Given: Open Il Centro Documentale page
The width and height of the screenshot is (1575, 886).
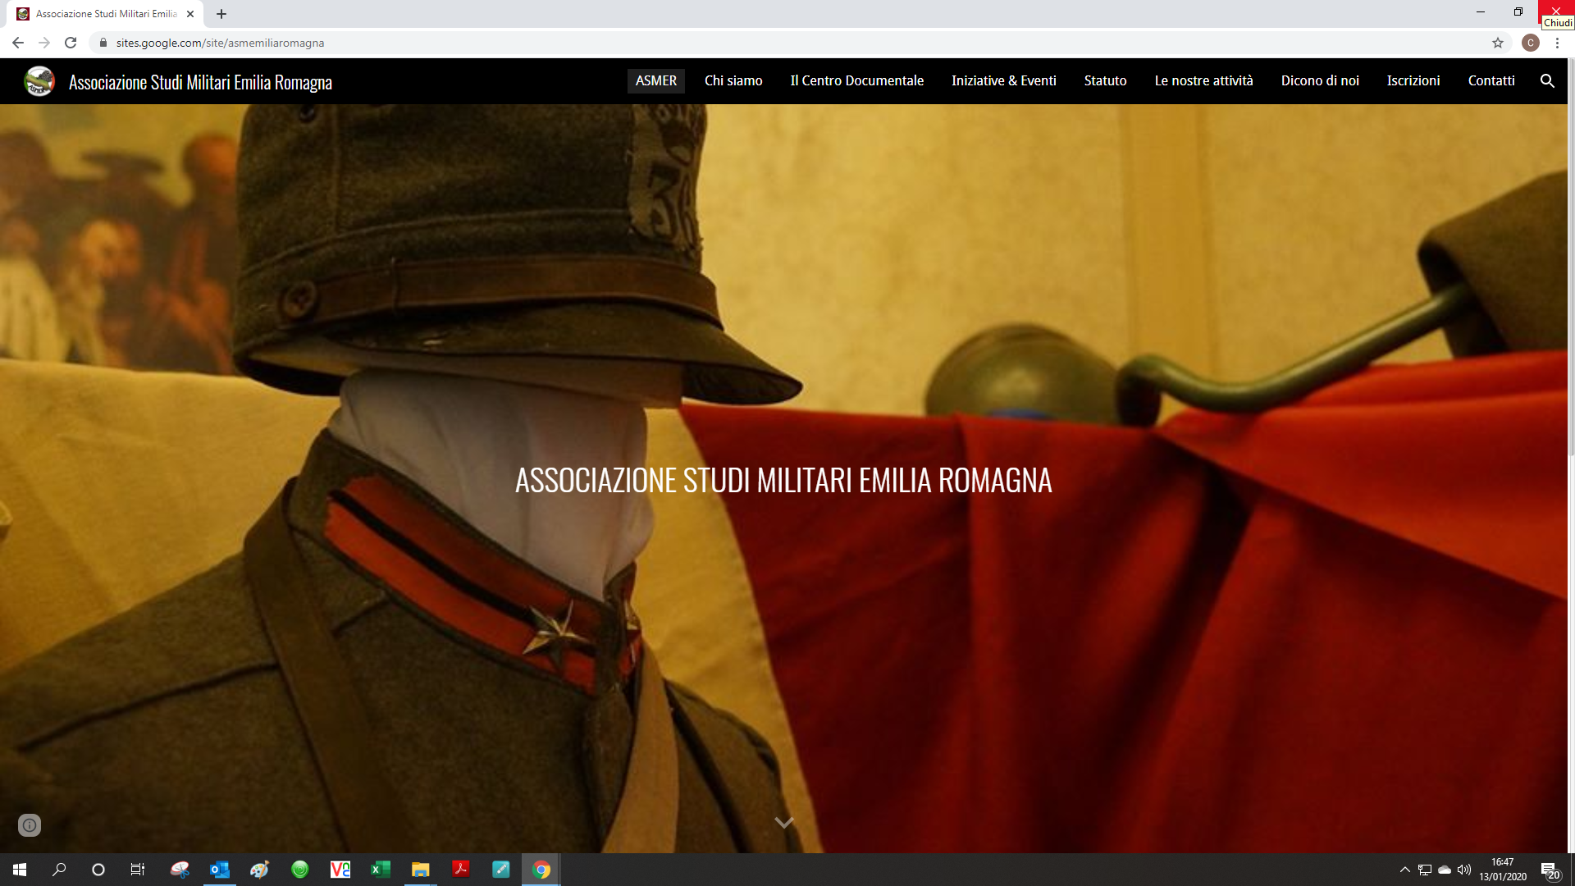Looking at the screenshot, I should [x=856, y=80].
